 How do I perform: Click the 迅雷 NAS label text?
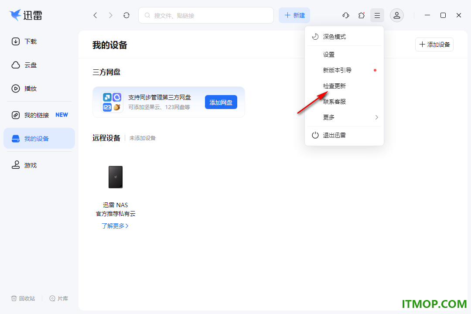(x=116, y=205)
